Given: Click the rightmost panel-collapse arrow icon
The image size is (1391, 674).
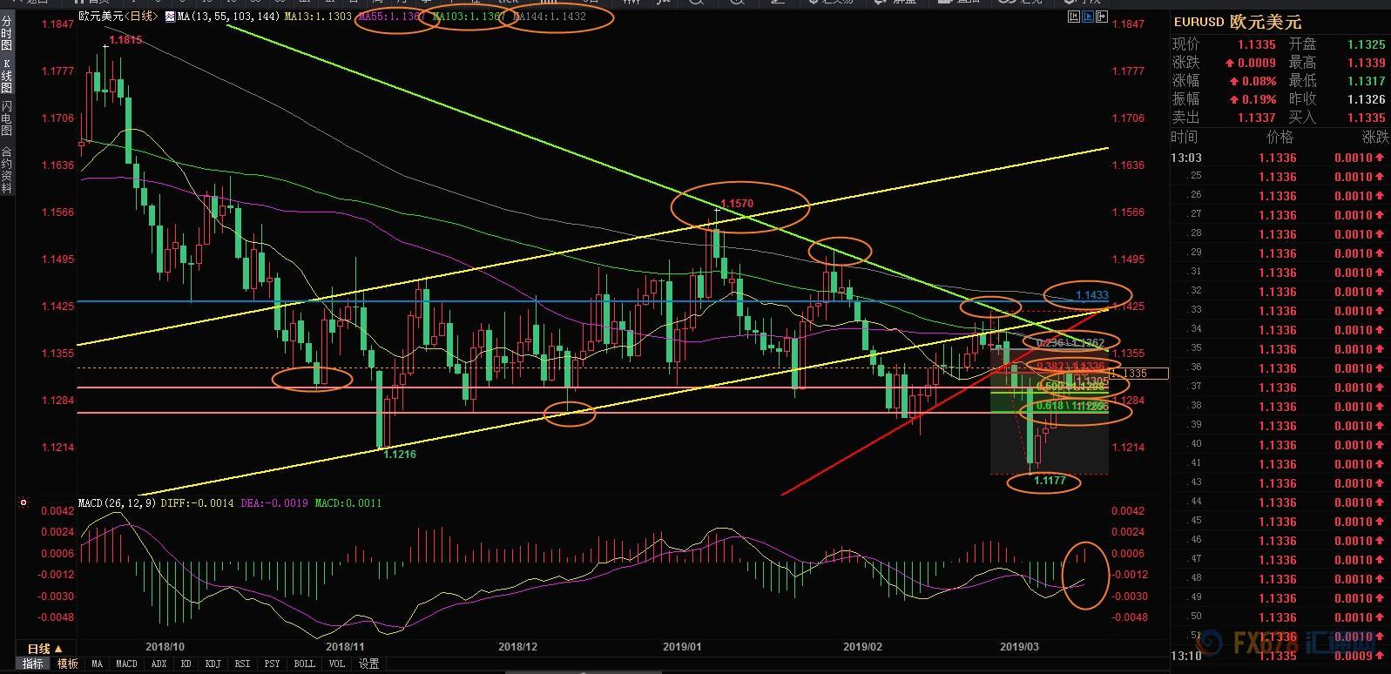Looking at the screenshot, I should pyautogui.click(x=1104, y=17).
